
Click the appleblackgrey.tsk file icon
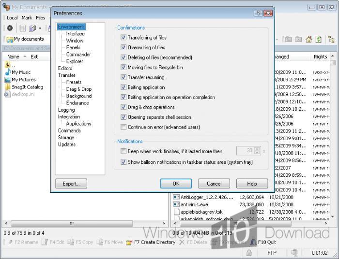(x=177, y=212)
